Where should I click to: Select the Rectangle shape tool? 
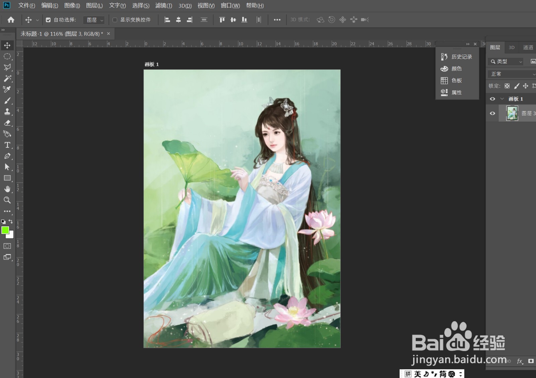(x=7, y=178)
